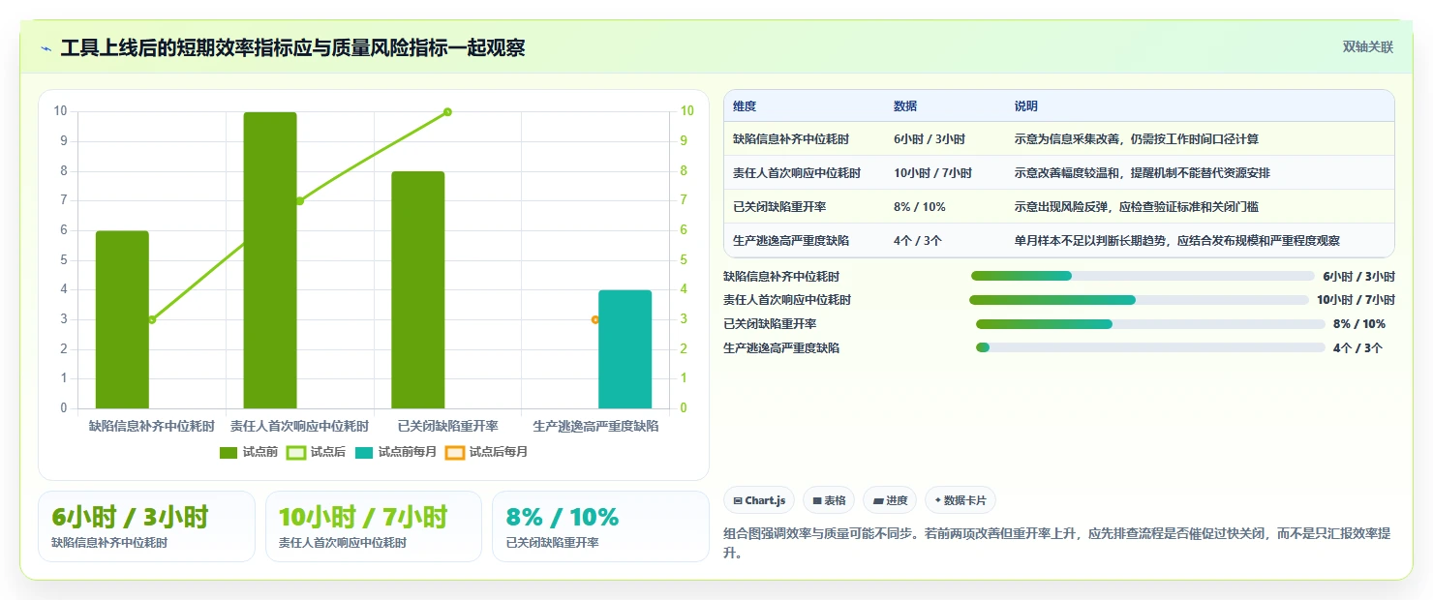Click the 数据 column header
The image size is (1433, 600).
[905, 106]
